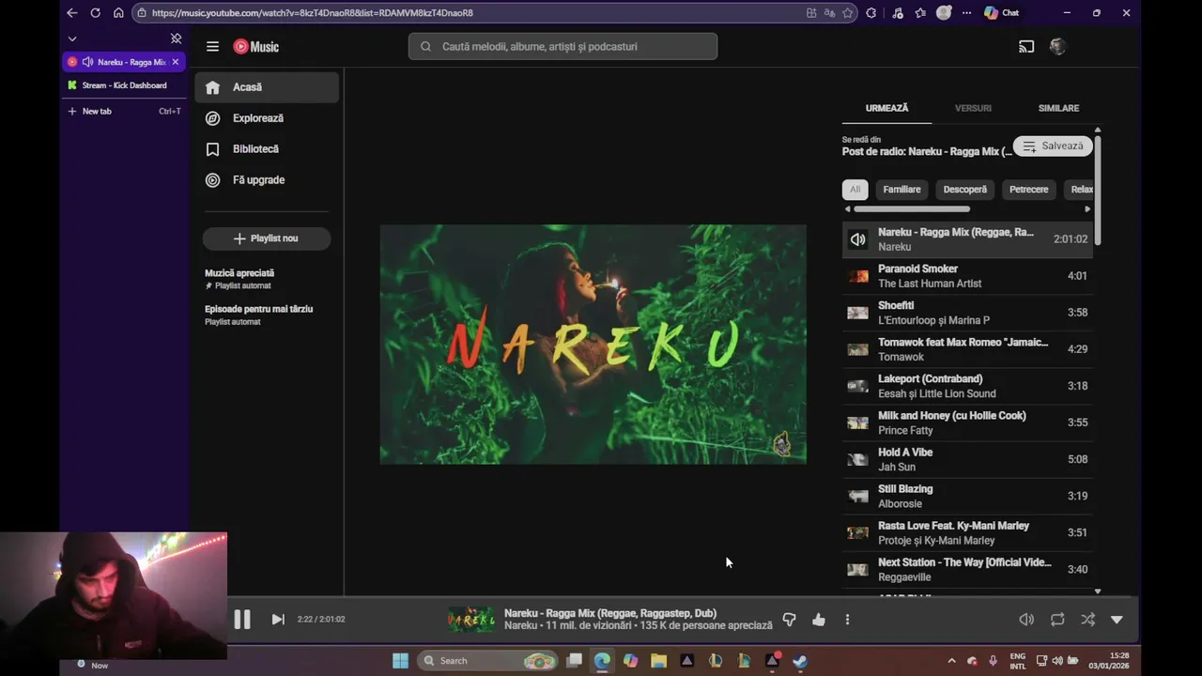Open the browser Favorites list icon
The image size is (1202, 676).
coord(920,13)
